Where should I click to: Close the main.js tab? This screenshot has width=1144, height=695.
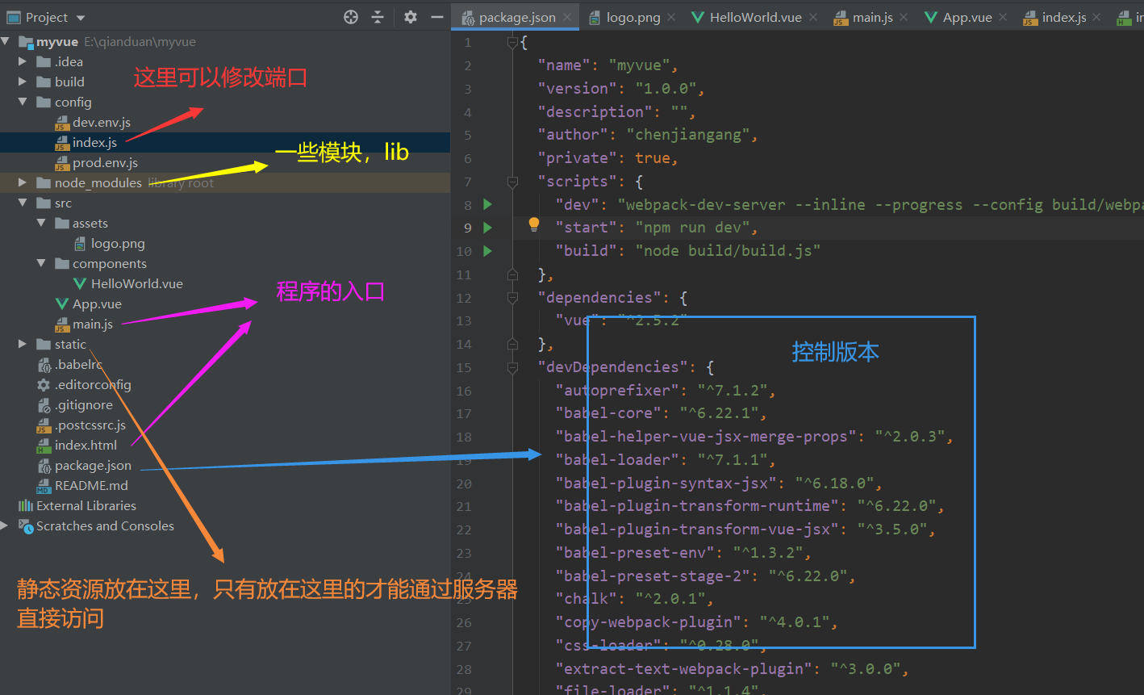(904, 17)
